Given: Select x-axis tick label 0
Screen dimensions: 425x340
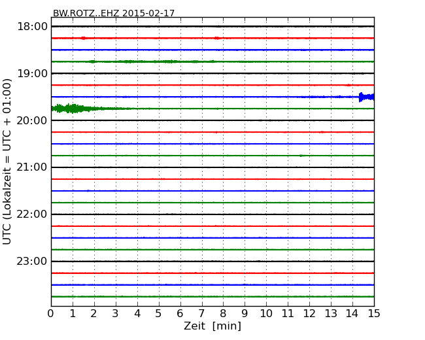Looking at the screenshot, I should point(51,314).
